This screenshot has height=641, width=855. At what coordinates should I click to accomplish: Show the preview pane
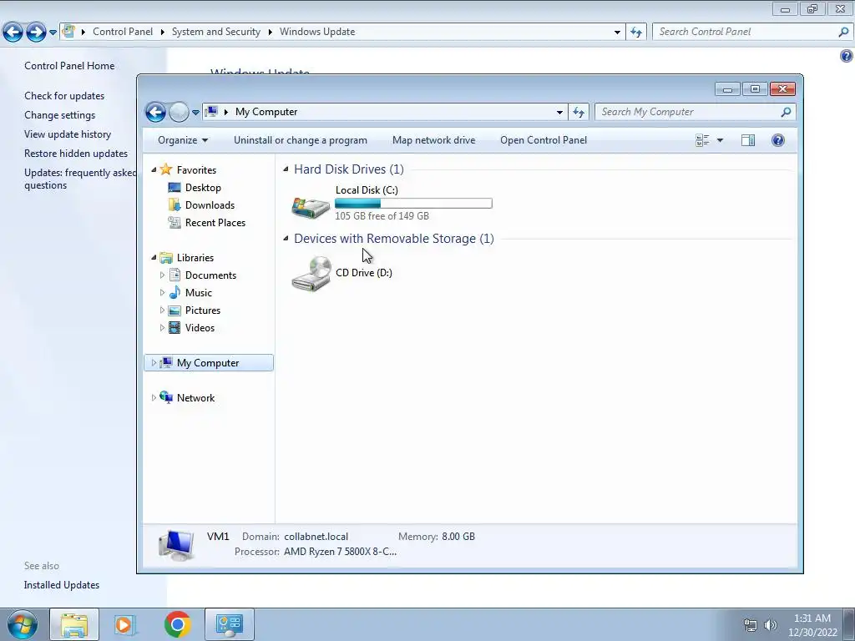point(748,140)
